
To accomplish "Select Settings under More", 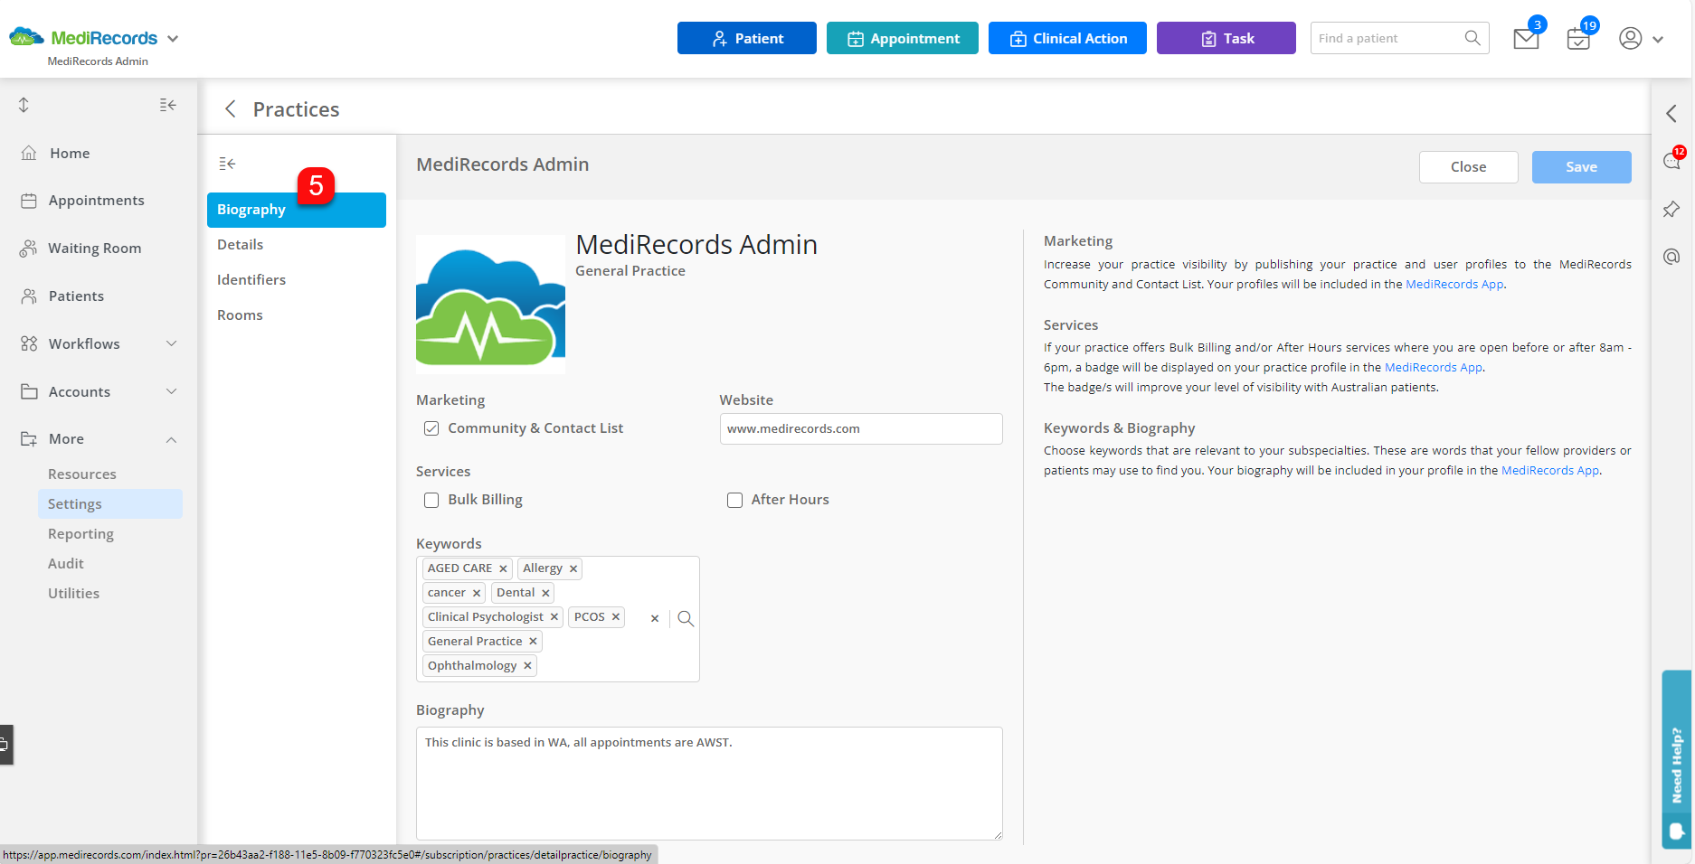I will click(x=110, y=504).
